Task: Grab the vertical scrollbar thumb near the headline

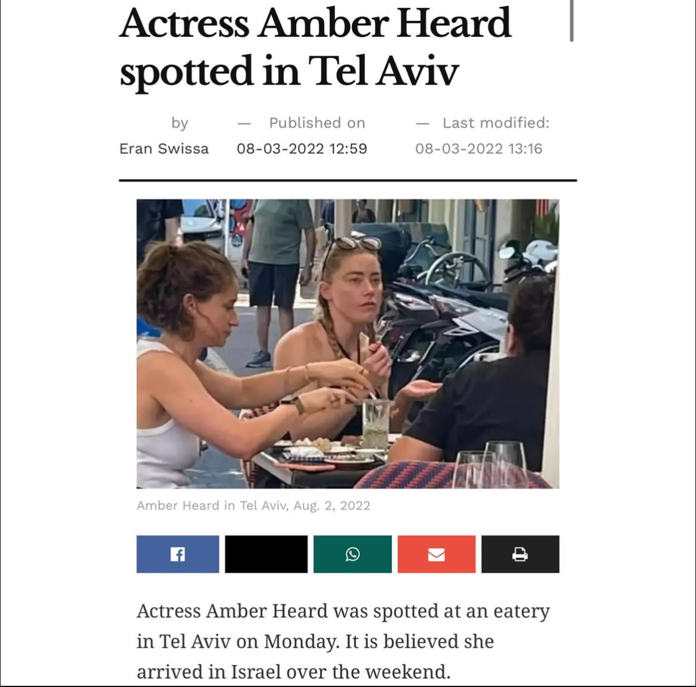Action: (x=572, y=21)
